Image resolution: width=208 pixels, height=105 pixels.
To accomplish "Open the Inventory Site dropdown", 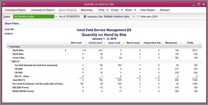I will [134, 17].
